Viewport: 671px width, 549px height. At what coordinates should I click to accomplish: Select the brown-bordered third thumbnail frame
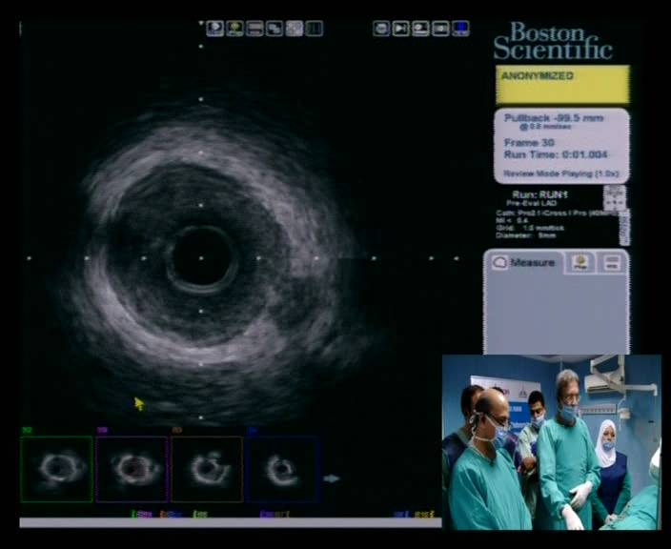(x=207, y=469)
